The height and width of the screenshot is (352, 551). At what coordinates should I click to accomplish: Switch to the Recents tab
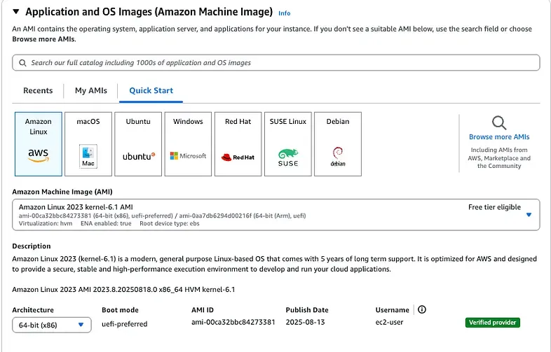click(x=38, y=90)
